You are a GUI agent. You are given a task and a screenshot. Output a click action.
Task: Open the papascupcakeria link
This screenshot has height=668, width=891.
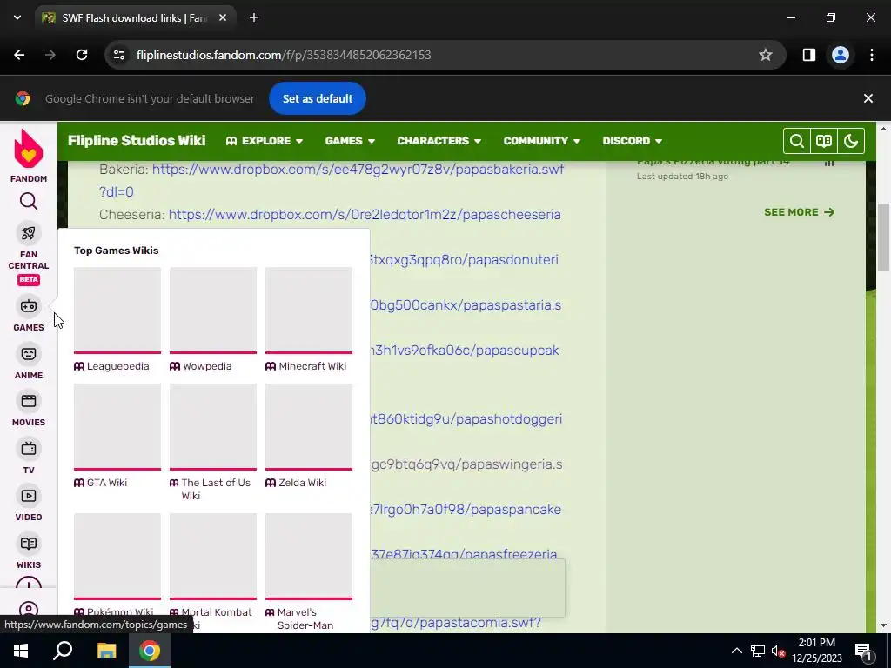tap(465, 351)
